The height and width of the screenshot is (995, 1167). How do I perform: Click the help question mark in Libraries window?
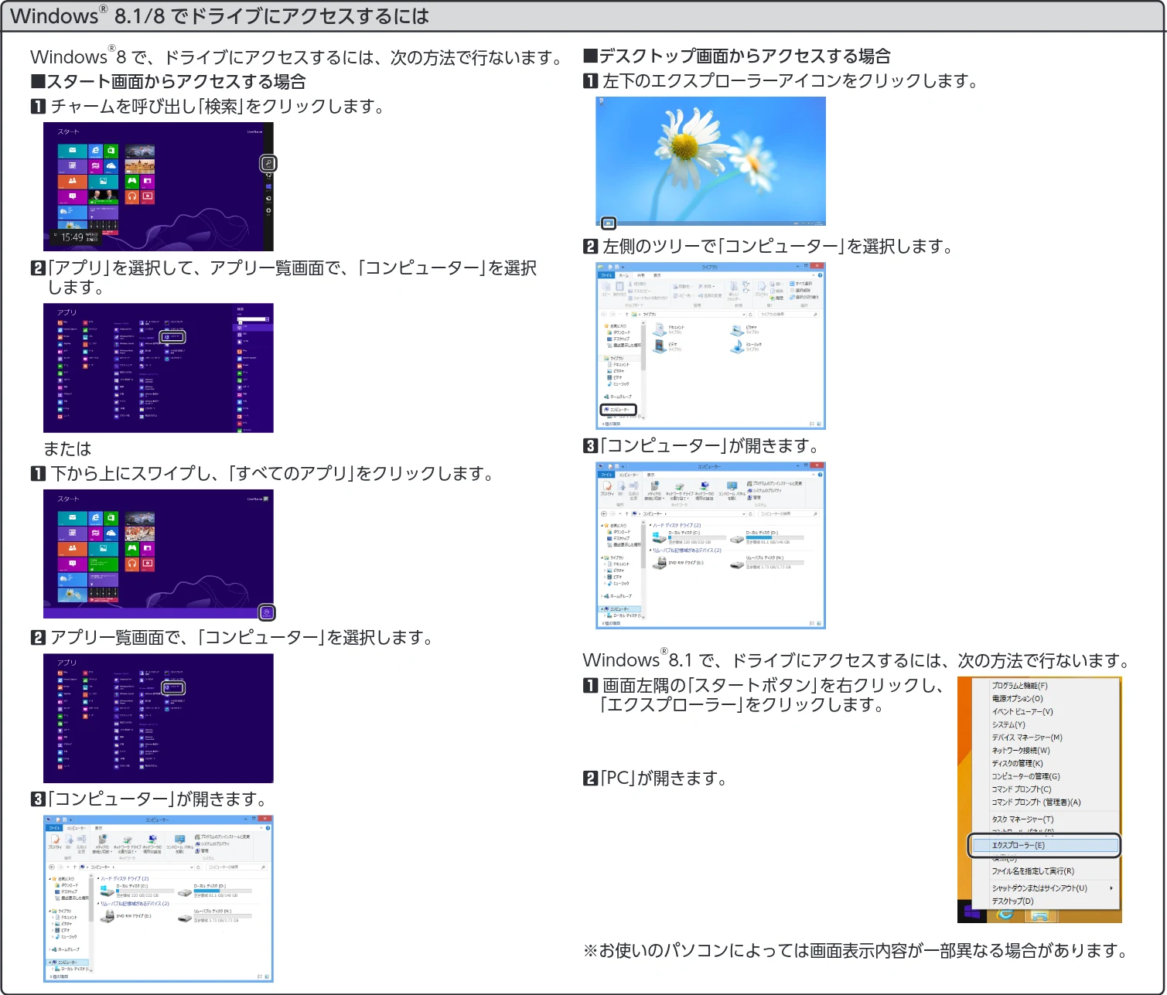click(x=820, y=275)
